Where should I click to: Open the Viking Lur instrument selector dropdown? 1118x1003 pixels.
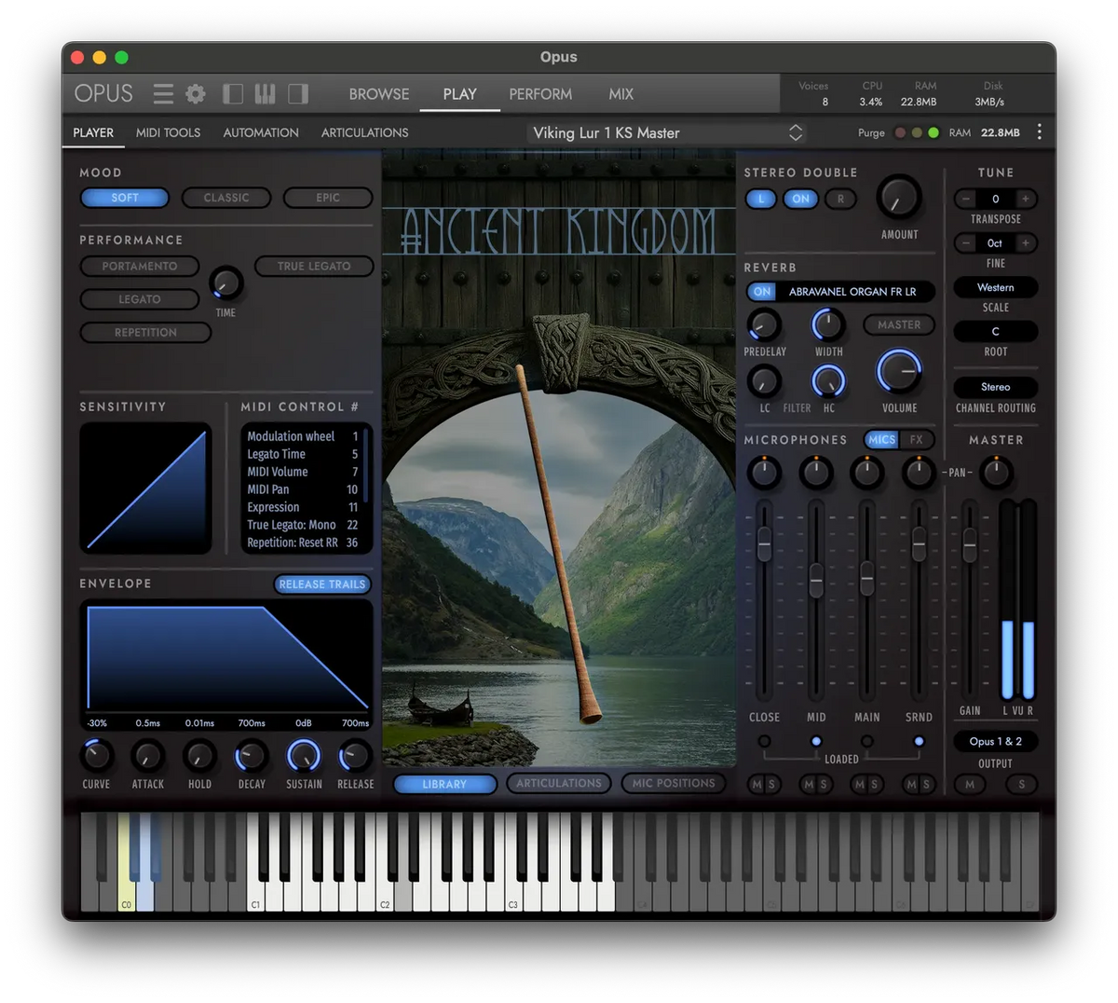pos(796,132)
